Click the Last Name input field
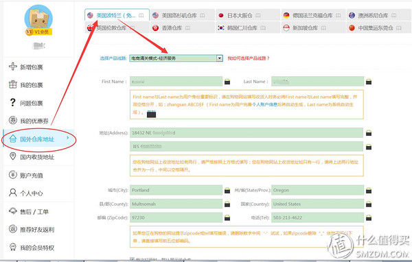This screenshot has width=412, height=262. (318, 82)
